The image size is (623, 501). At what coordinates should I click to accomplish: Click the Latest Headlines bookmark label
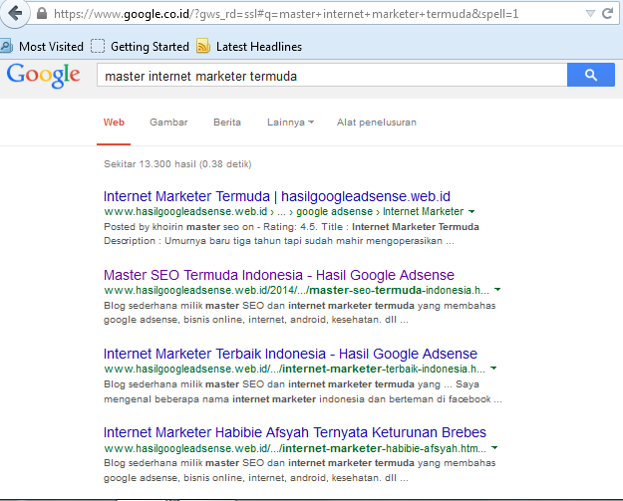(259, 47)
